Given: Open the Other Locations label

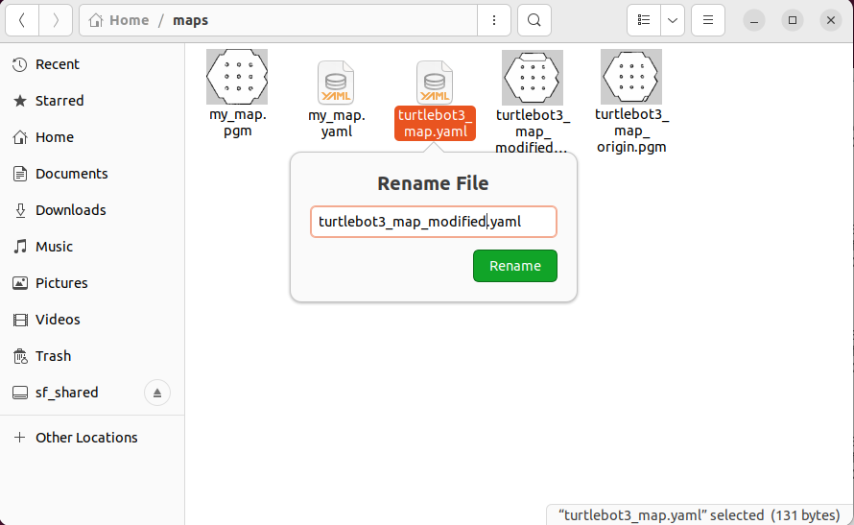Looking at the screenshot, I should (x=86, y=438).
